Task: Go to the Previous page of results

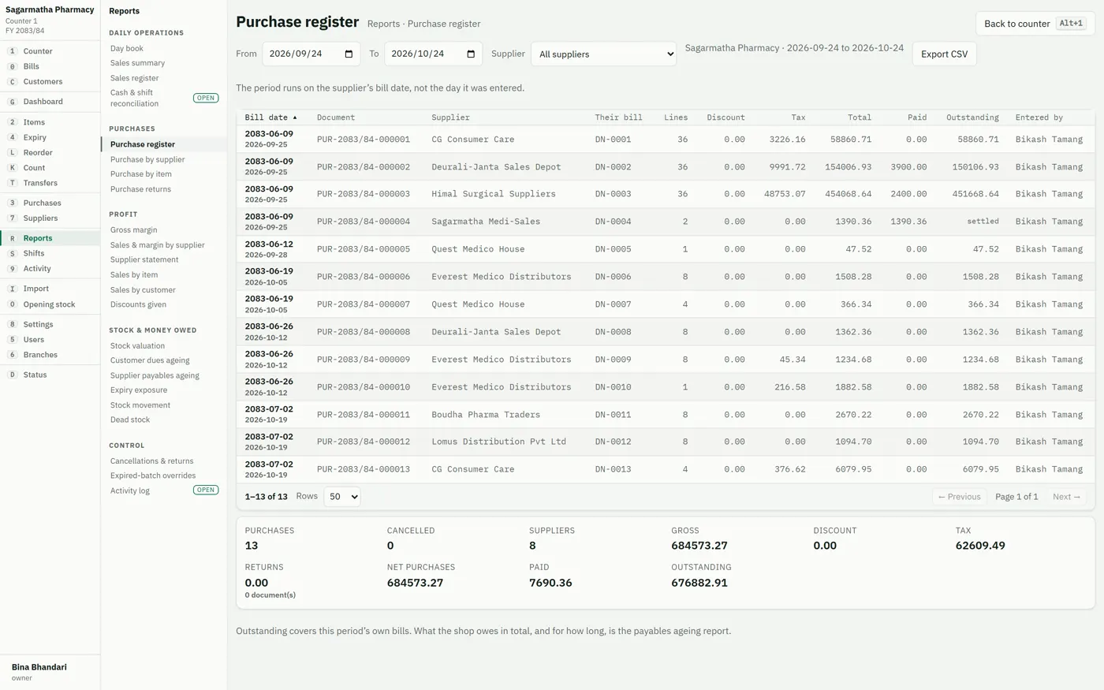Action: tap(959, 497)
